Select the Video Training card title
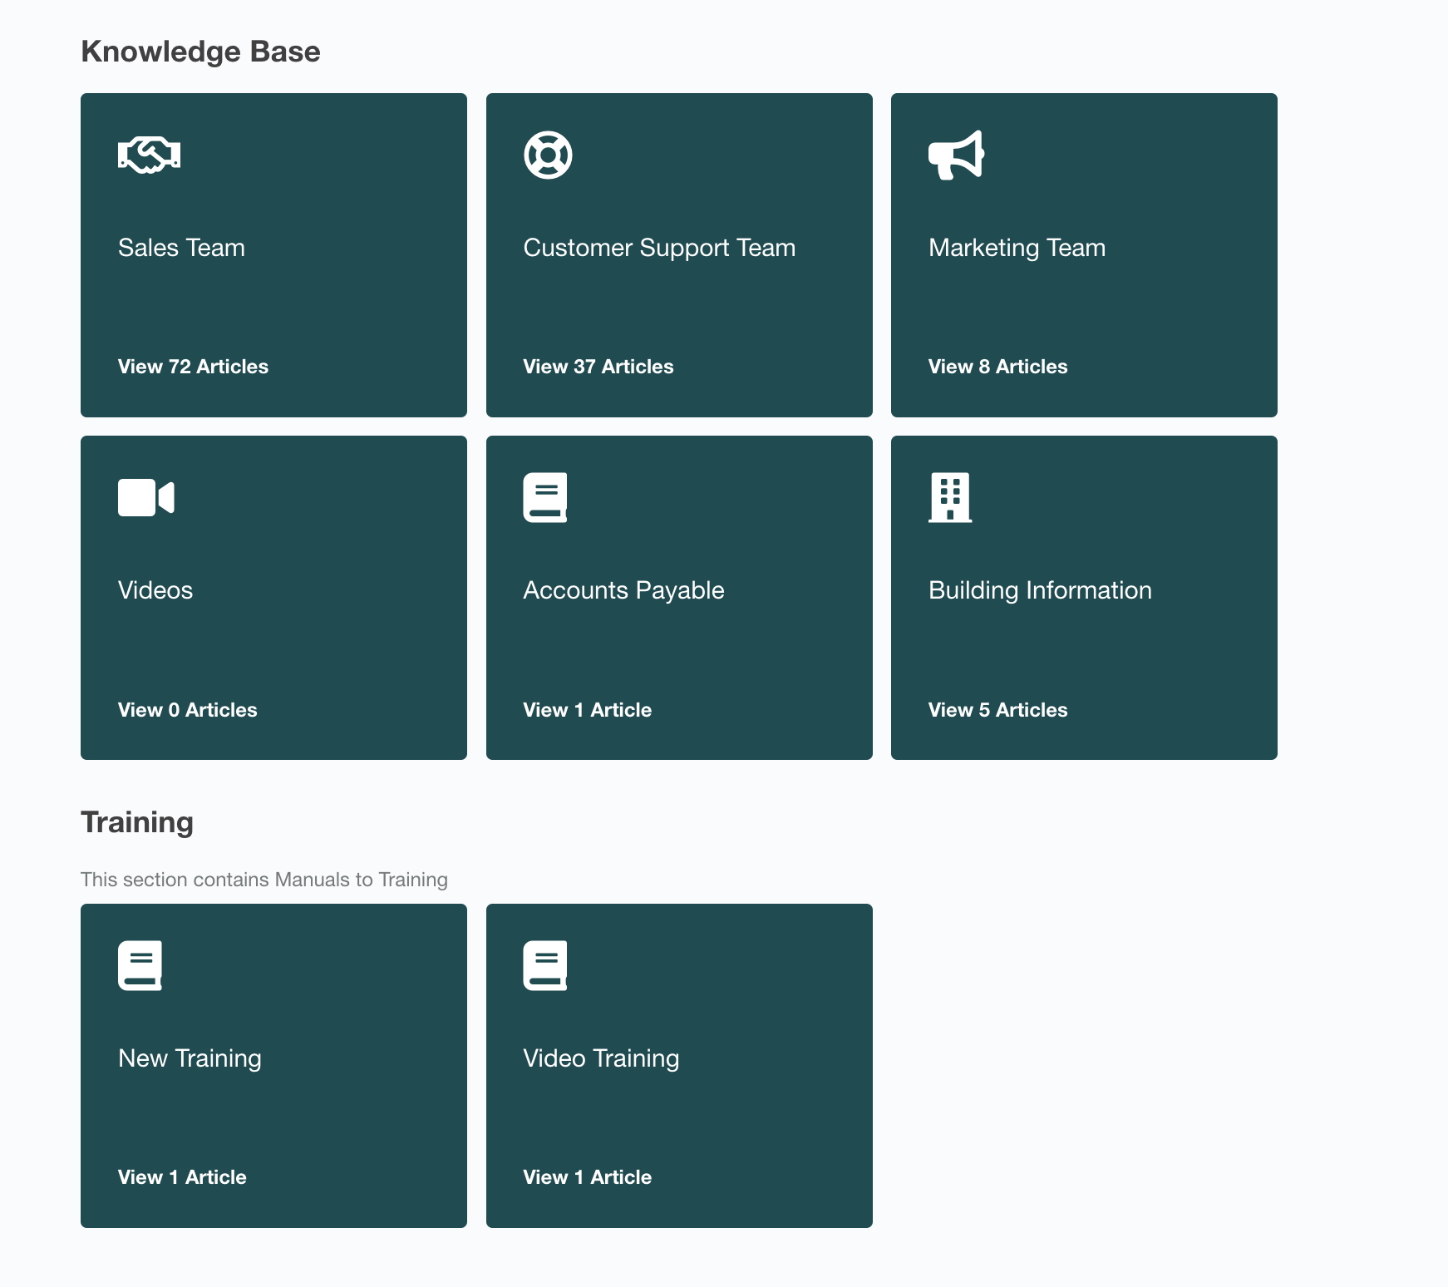1448x1287 pixels. pos(601,1058)
